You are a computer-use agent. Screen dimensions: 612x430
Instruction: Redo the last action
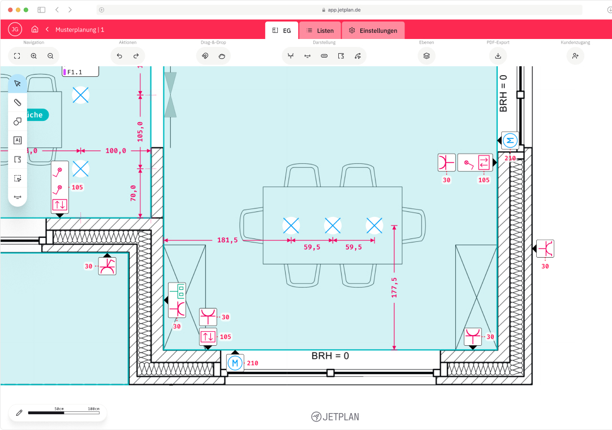tap(136, 56)
